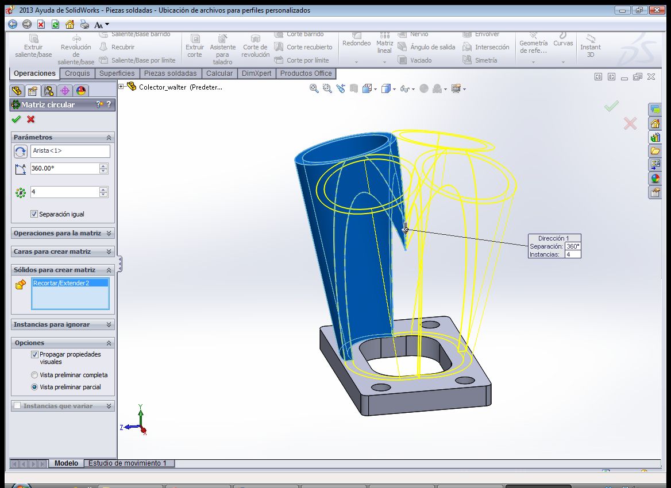The width and height of the screenshot is (671, 488).
Task: Refresh the help page
Action: click(x=55, y=24)
